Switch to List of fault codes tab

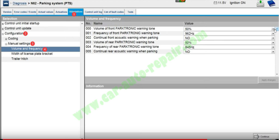(x=114, y=12)
